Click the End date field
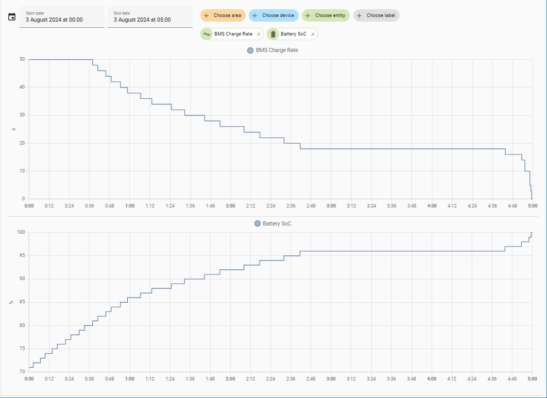The height and width of the screenshot is (398, 547). [150, 17]
